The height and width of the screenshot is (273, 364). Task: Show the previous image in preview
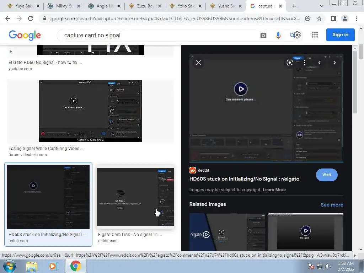tap(320, 63)
